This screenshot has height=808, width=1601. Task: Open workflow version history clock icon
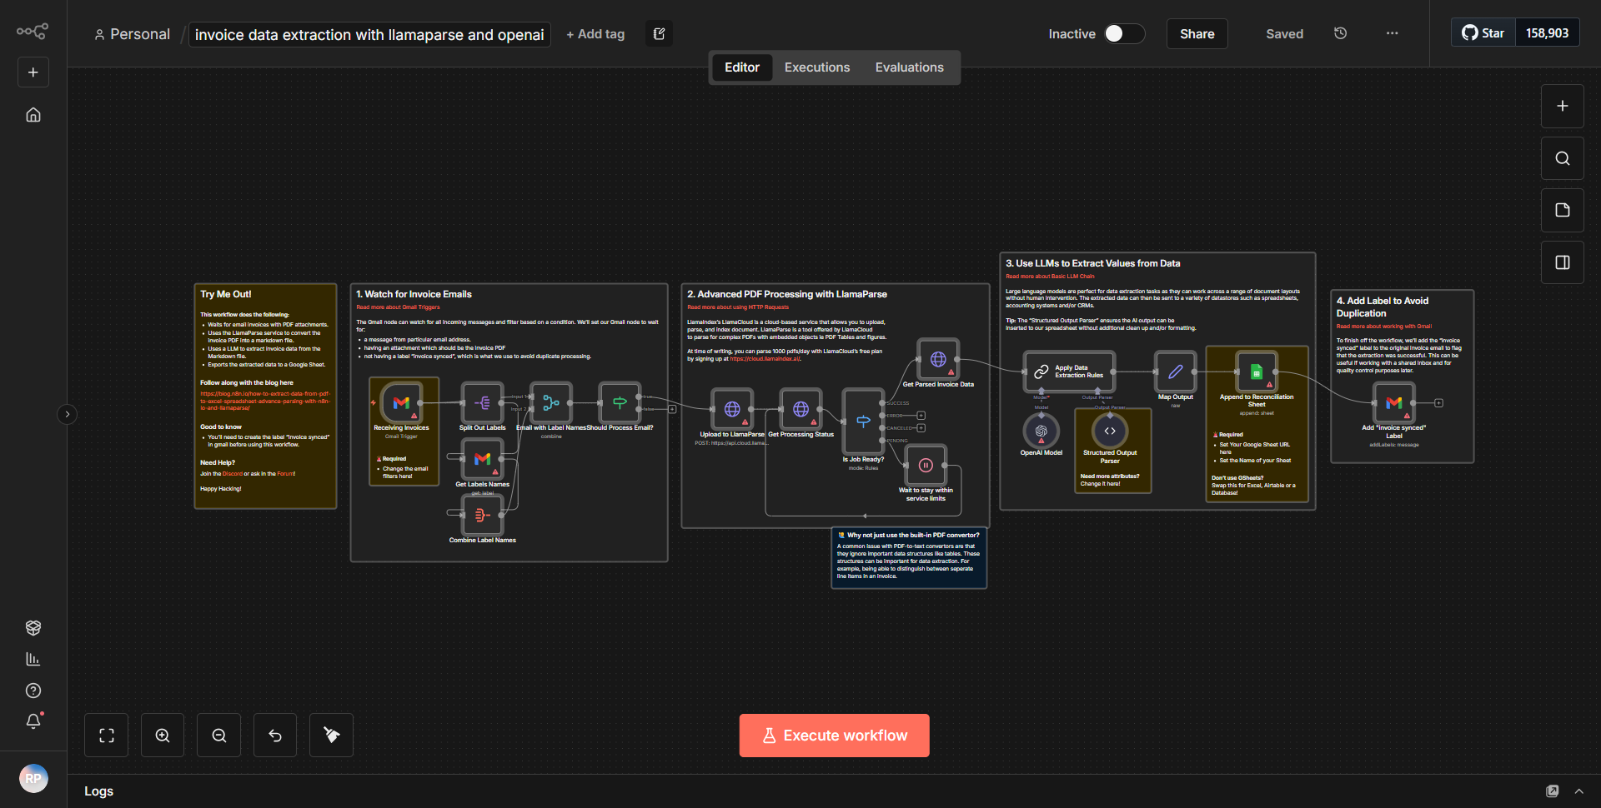coord(1340,33)
